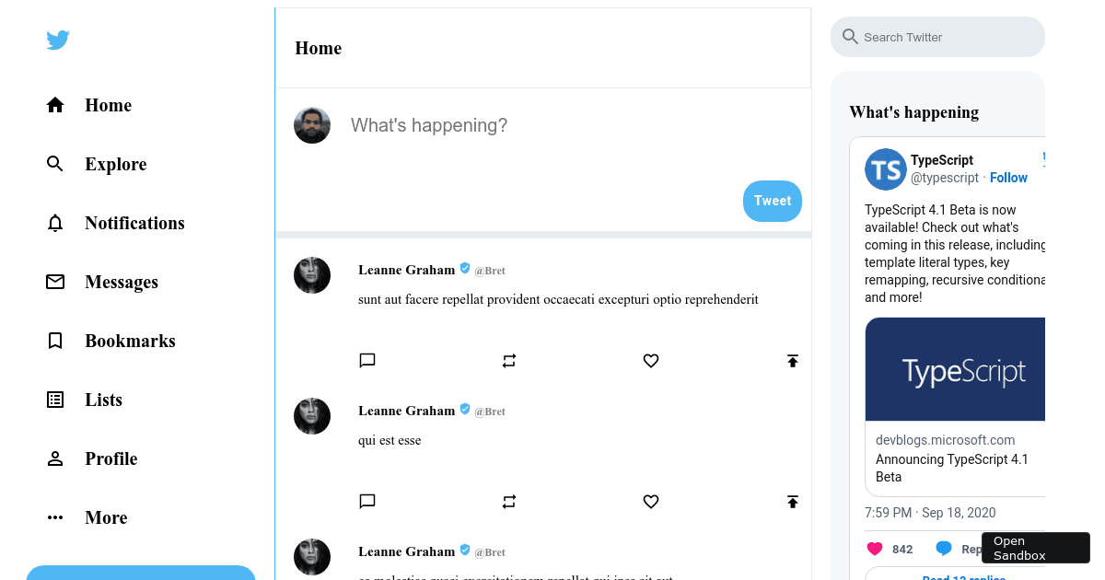Select the Home icon in the sidebar
This screenshot has height=580, width=1105.
(x=55, y=105)
